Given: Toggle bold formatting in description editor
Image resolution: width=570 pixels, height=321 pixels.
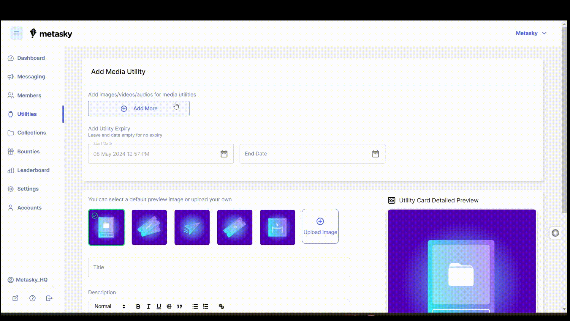Looking at the screenshot, I should tap(138, 306).
